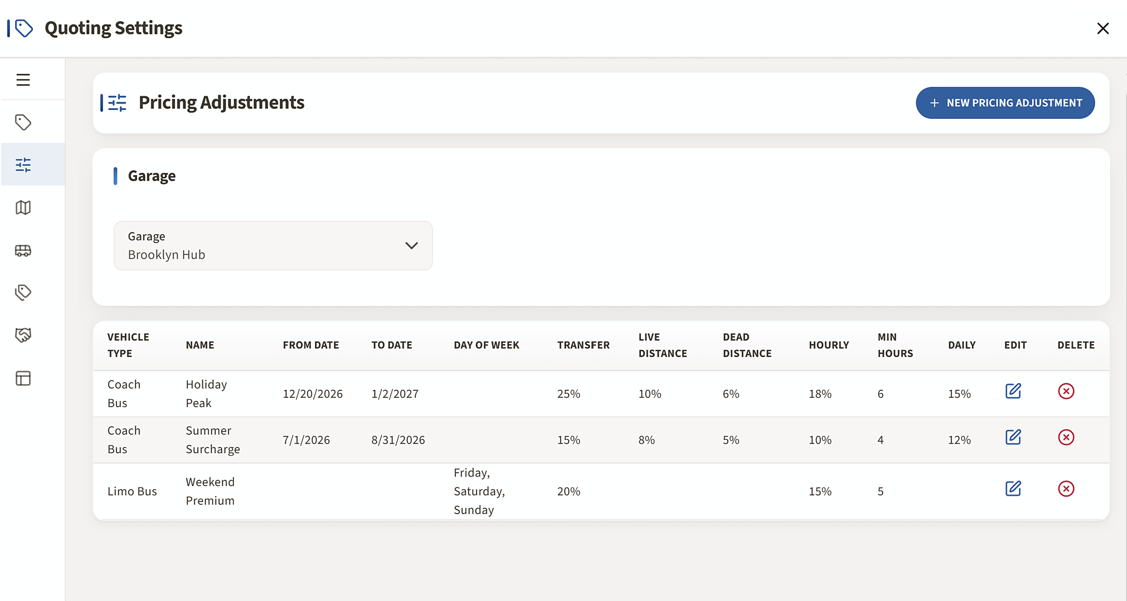Edit the Holiday Peak adjustment
Viewport: 1127px width, 601px height.
point(1013,391)
